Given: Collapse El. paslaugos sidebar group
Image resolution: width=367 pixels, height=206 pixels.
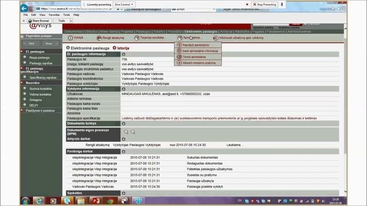Looking at the screenshot, I should click(22, 51).
